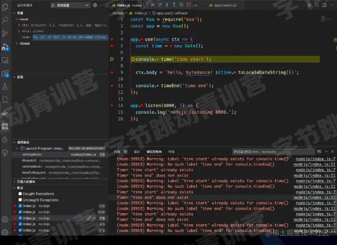The height and width of the screenshot is (245, 337).
Task: Disable the index.js 4:5 breakpoint checkbox
Action: [x=20, y=206]
